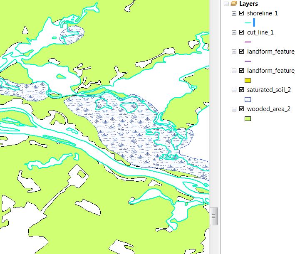The image size is (295, 254).
Task: Collapse the landform_feature polygon layer legend
Action: click(234, 71)
